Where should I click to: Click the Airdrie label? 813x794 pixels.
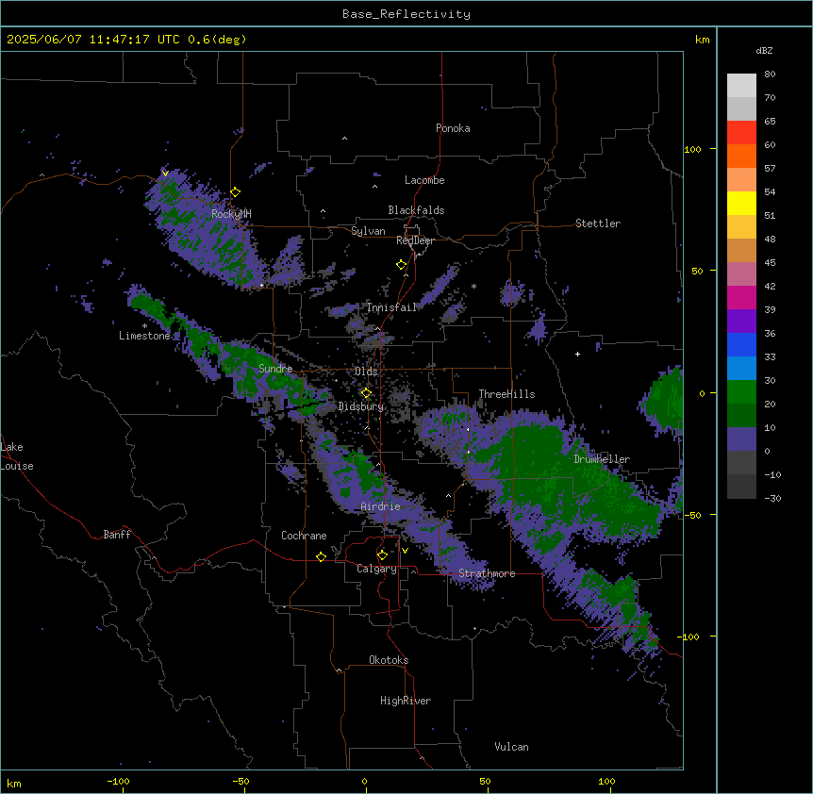381,506
